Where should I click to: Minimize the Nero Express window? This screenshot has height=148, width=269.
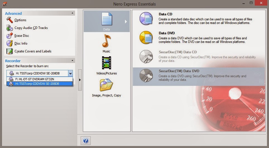click(244, 3)
